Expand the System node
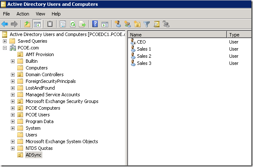This screenshot has width=253, height=167. (13, 128)
